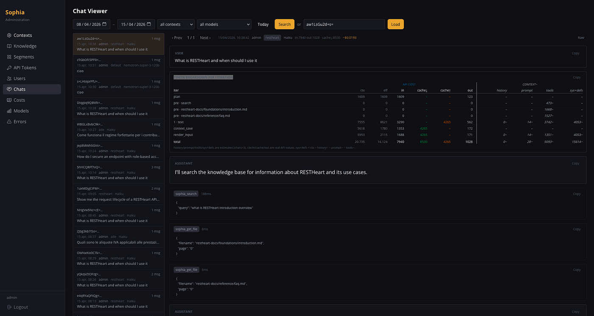The height and width of the screenshot is (316, 594).
Task: Open chat e4qRYaQFtQg= entry
Action: click(118, 301)
